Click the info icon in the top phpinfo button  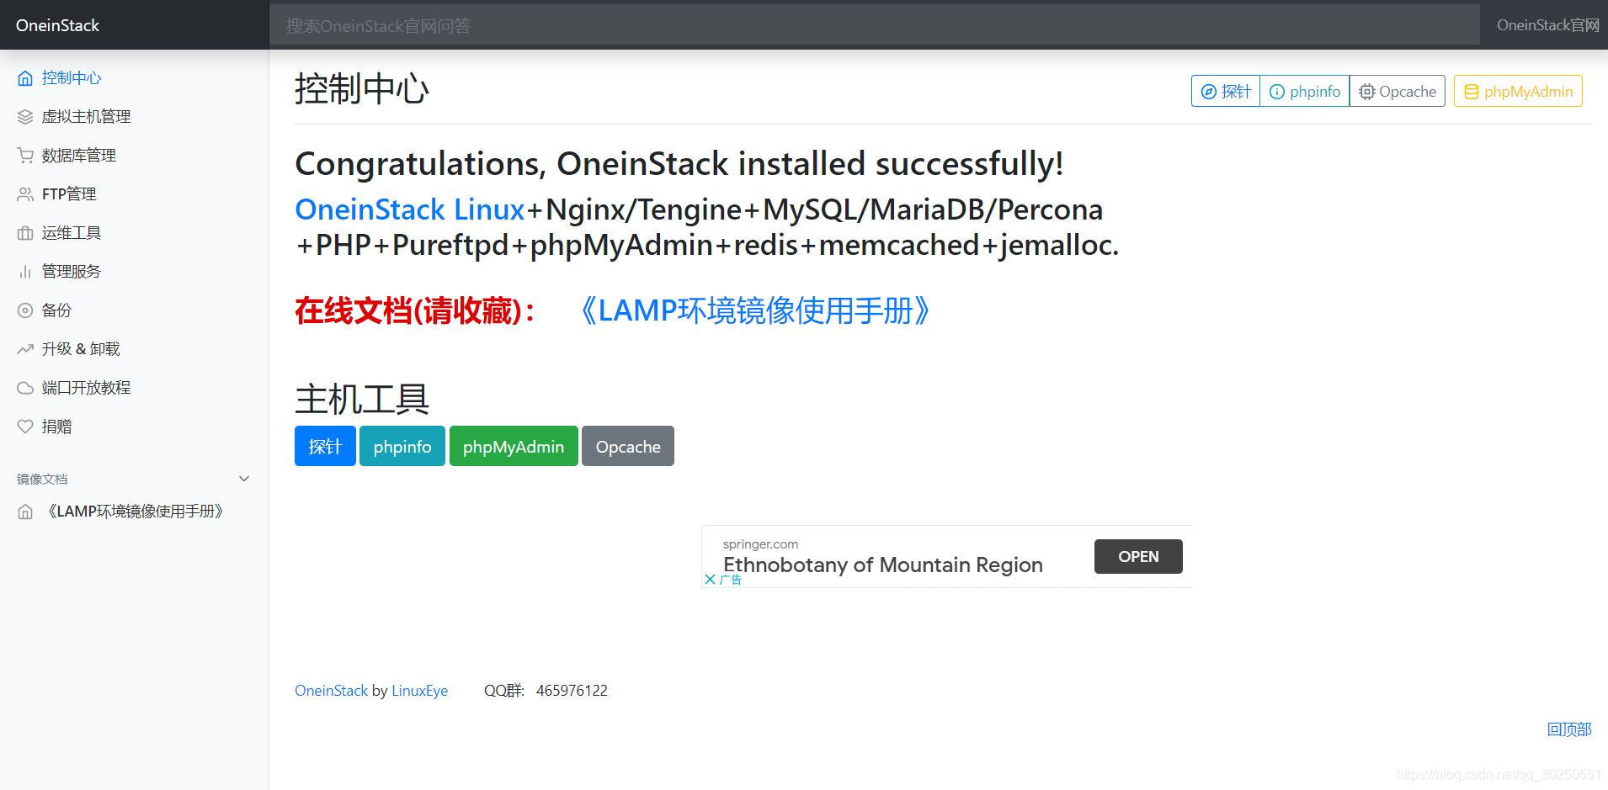[x=1277, y=92]
